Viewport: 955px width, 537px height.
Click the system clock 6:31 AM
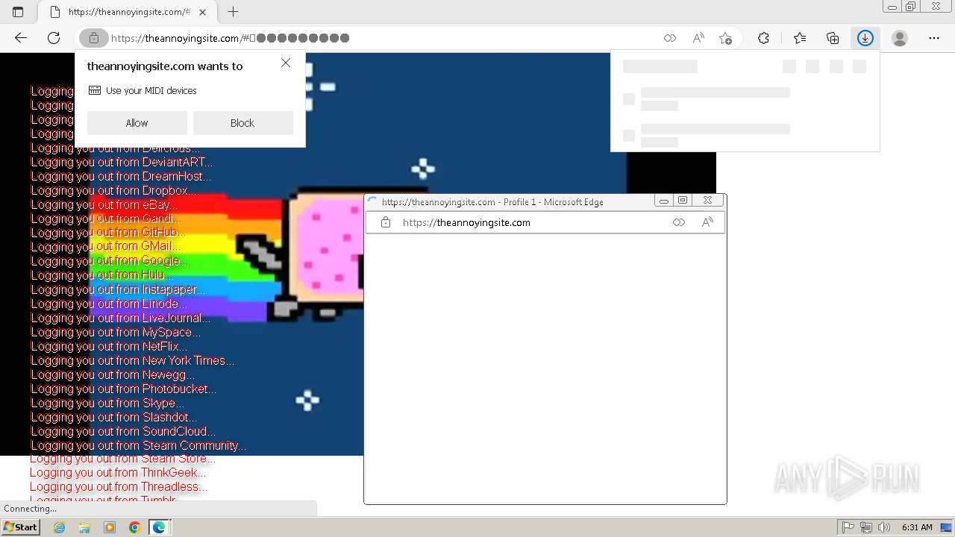click(x=917, y=527)
